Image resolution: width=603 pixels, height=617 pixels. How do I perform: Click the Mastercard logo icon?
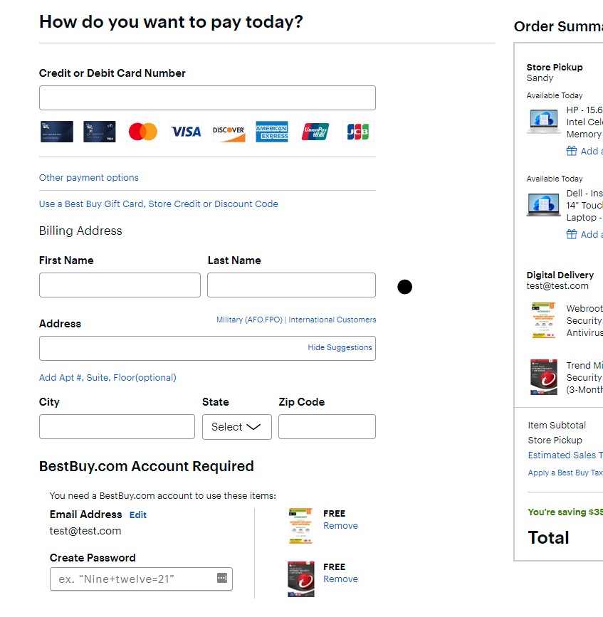point(143,132)
